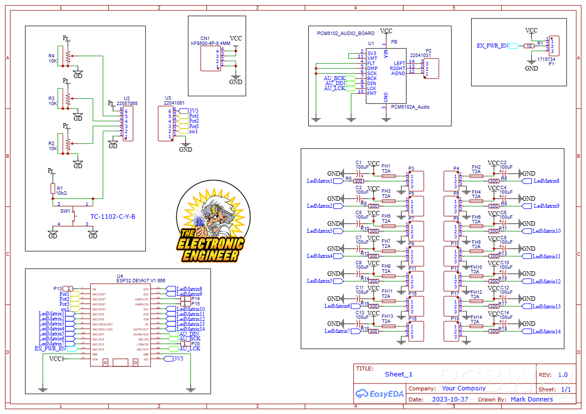Image resolution: width=586 pixels, height=414 pixels.
Task: Click the TC-1102-C-Y-B part label
Action: tap(113, 217)
